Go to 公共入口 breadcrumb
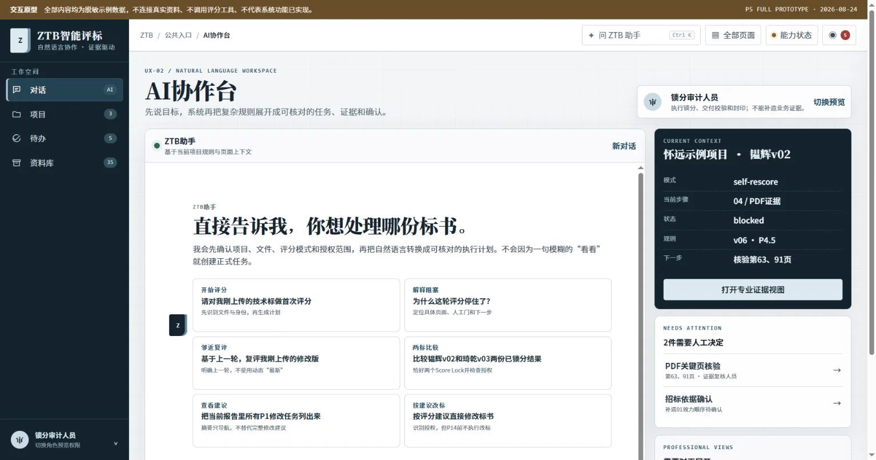Viewport: 876px width, 460px height. pos(178,35)
